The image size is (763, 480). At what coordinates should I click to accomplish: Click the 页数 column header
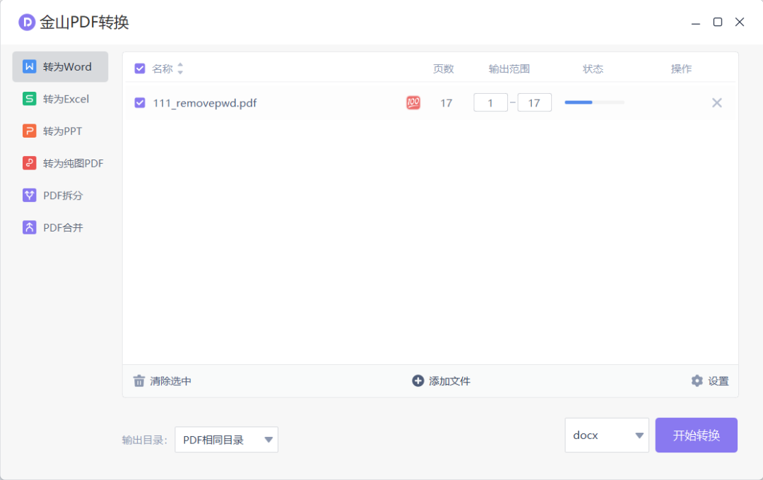(x=443, y=69)
